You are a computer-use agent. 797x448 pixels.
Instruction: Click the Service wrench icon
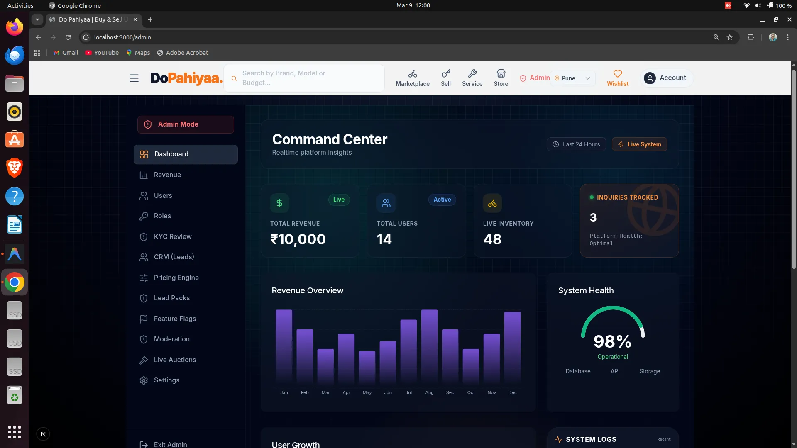click(x=472, y=74)
